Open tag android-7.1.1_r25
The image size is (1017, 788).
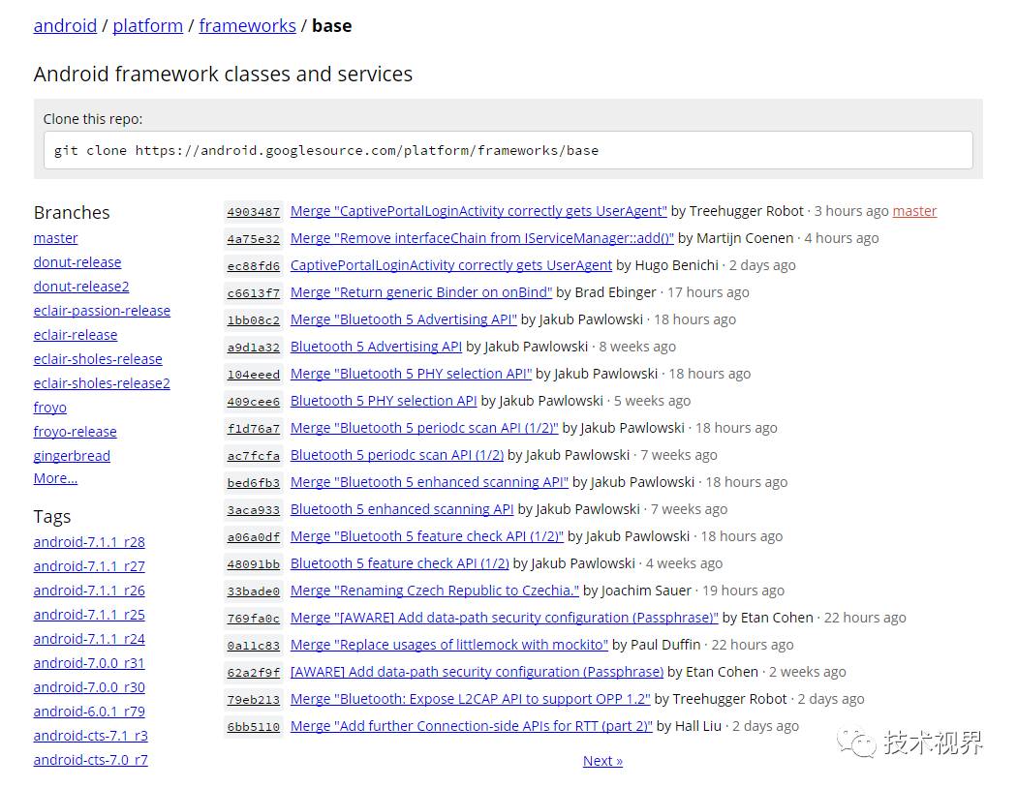tap(89, 615)
